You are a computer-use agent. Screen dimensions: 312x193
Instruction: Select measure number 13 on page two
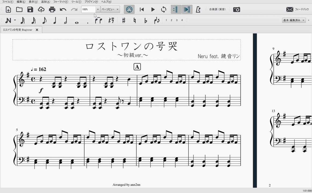(x=273, y=111)
